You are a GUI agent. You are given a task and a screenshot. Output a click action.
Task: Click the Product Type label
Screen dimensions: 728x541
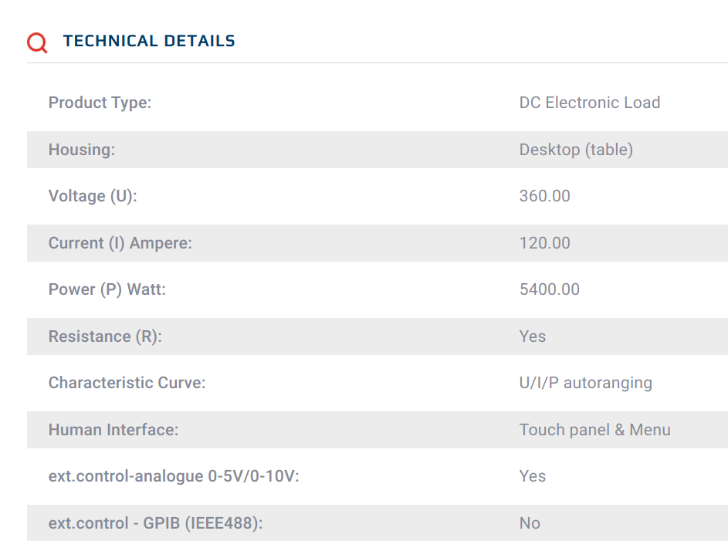click(x=100, y=103)
